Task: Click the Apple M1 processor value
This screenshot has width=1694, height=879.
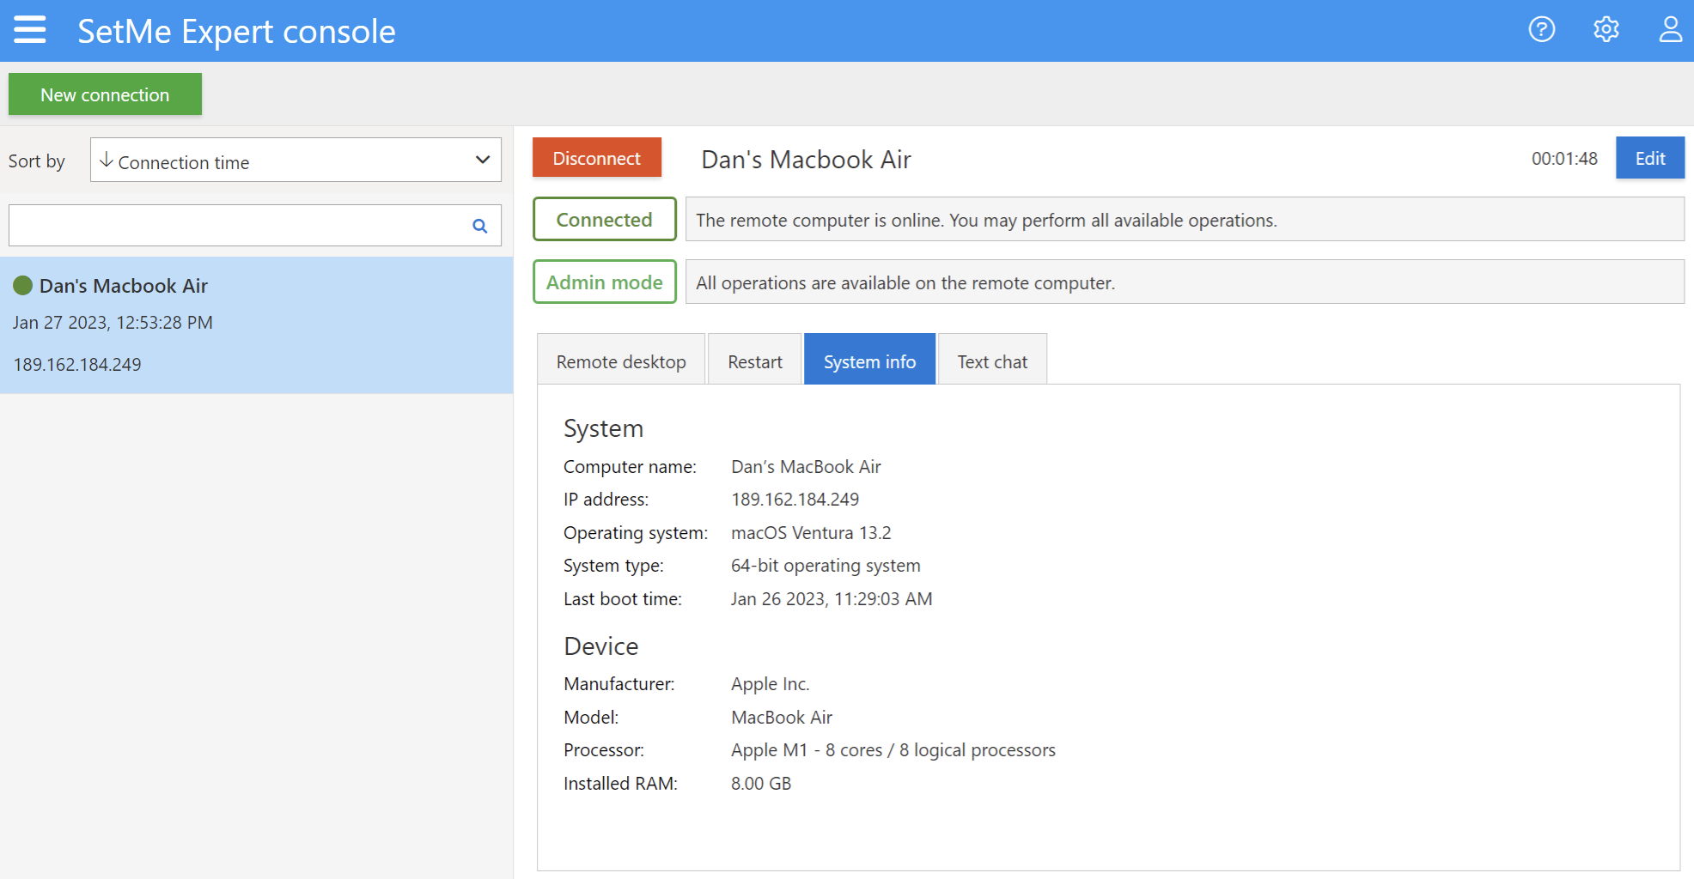Action: [893, 750]
